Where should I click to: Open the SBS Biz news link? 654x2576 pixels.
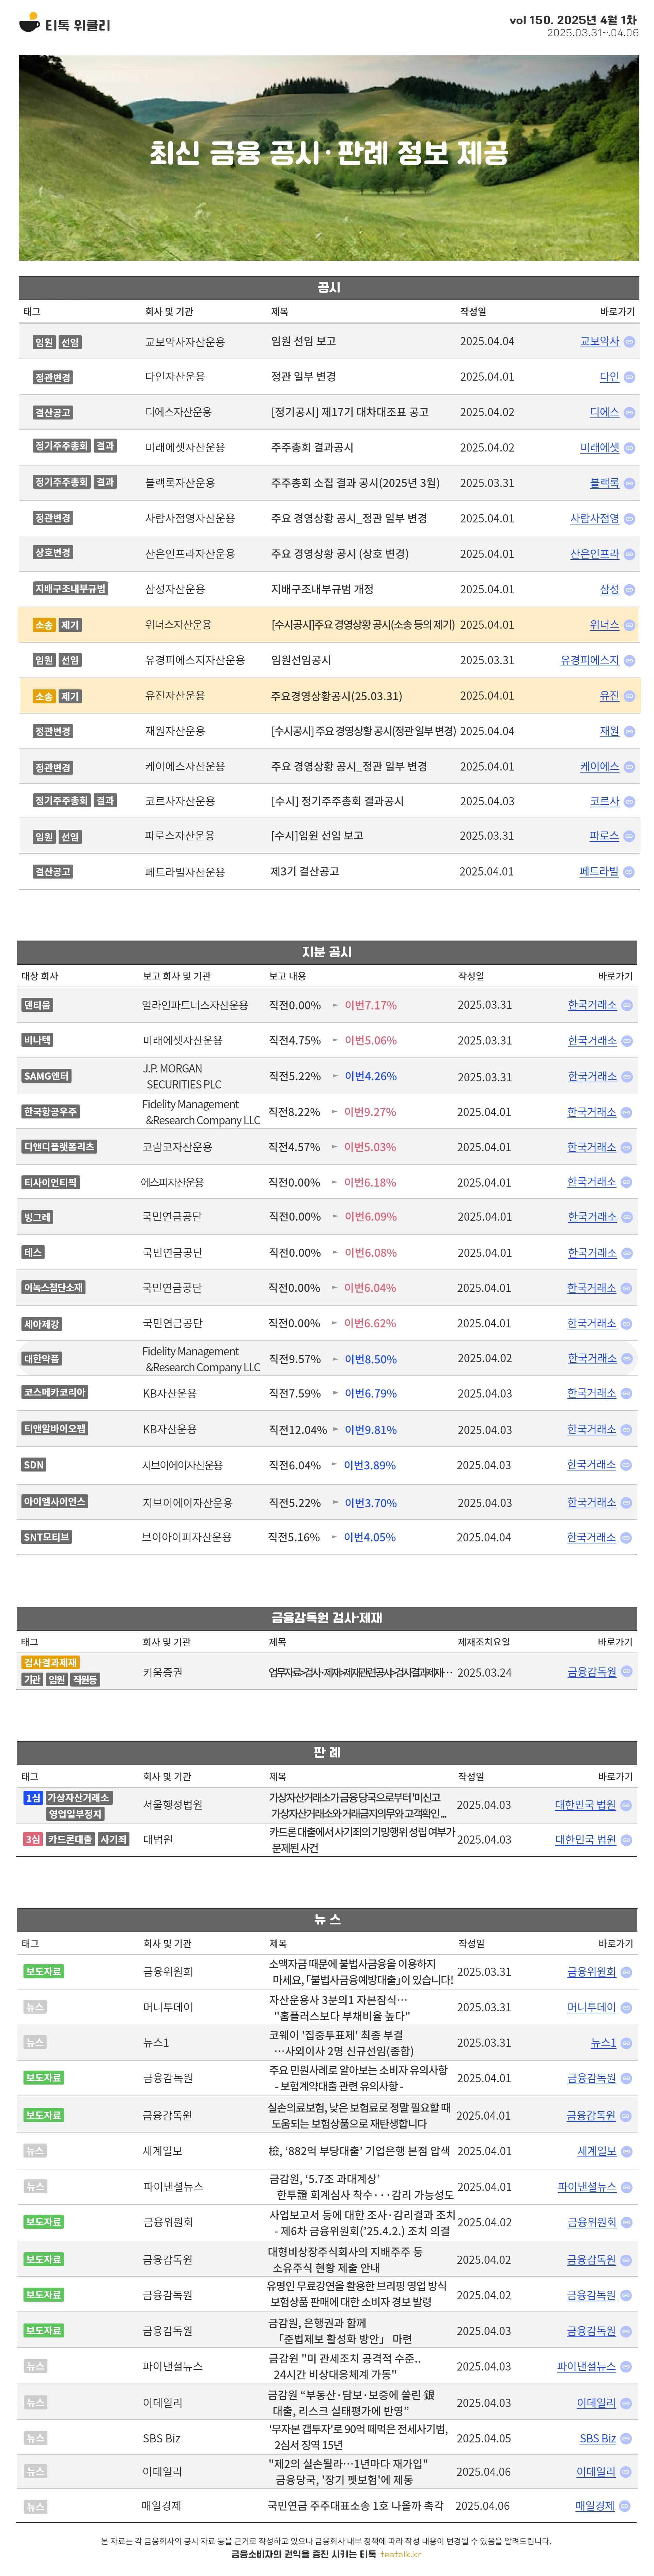click(598, 2438)
